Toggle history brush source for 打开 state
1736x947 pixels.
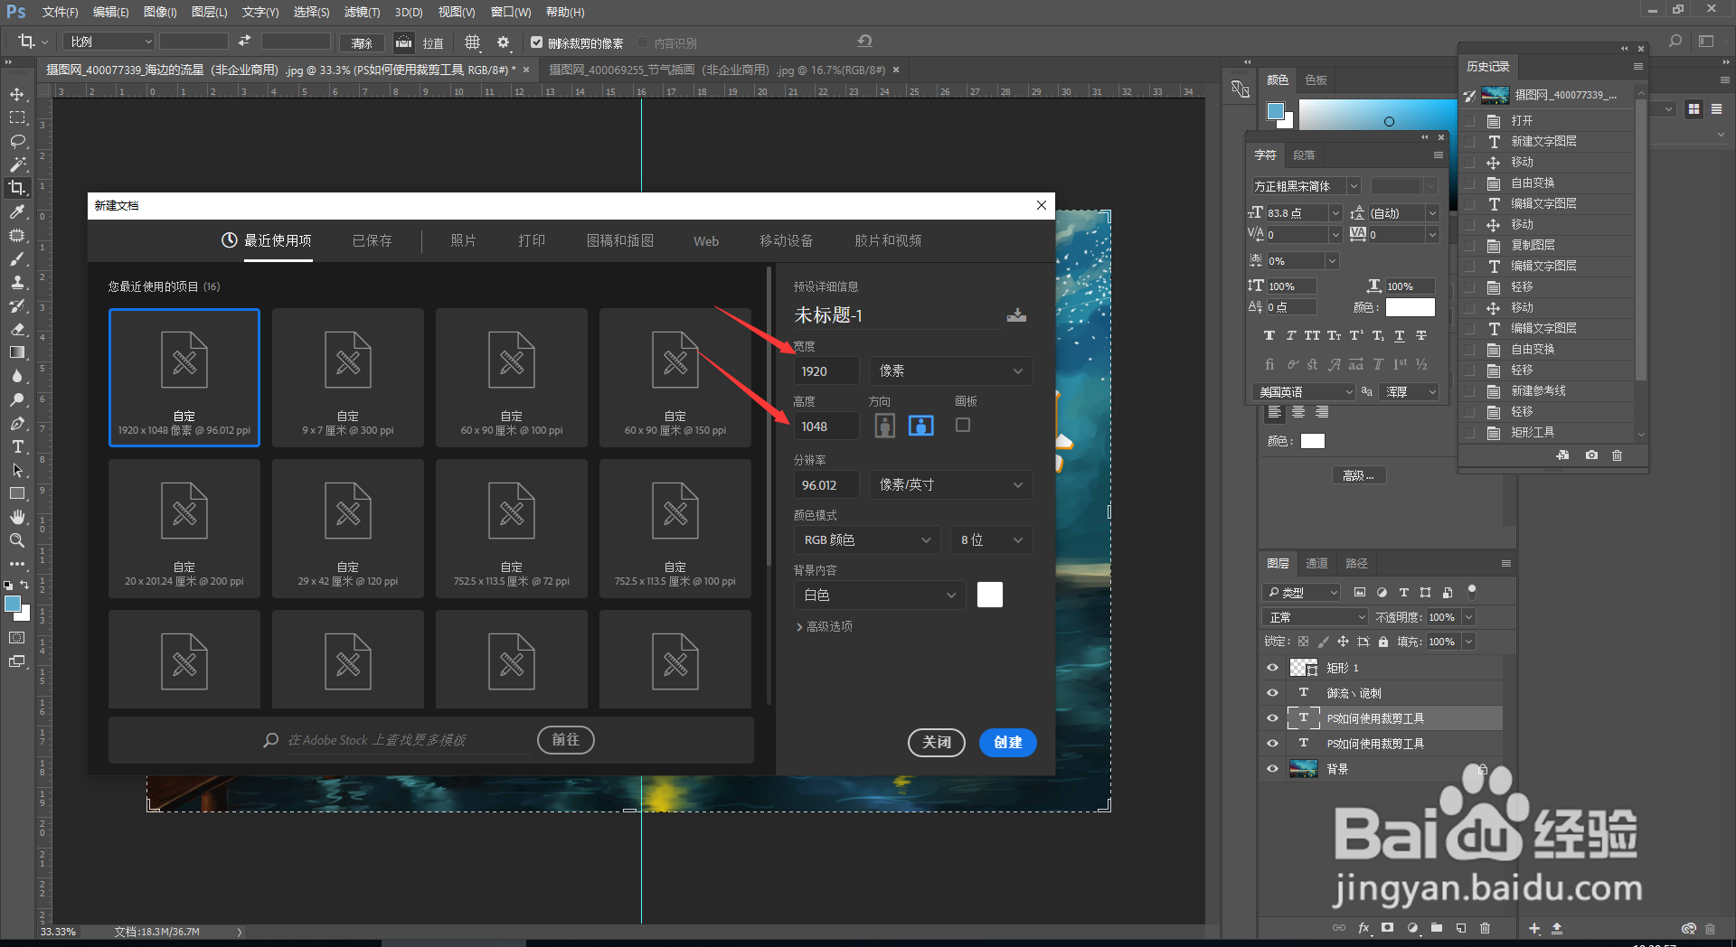pos(1469,120)
